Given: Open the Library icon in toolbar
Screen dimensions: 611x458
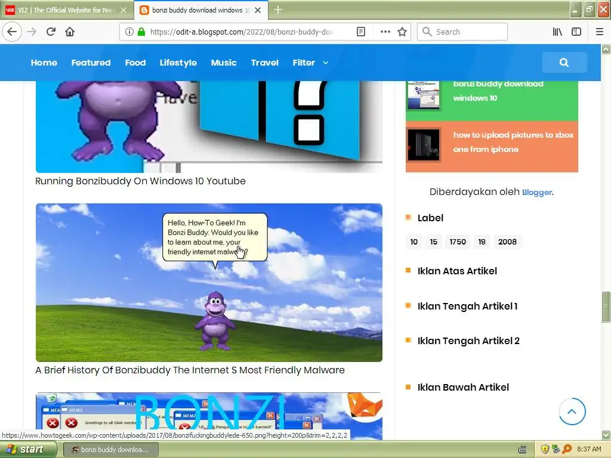Looking at the screenshot, I should click(x=557, y=32).
